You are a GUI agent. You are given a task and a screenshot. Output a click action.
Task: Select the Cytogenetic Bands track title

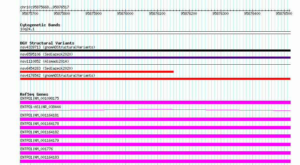click(x=40, y=25)
